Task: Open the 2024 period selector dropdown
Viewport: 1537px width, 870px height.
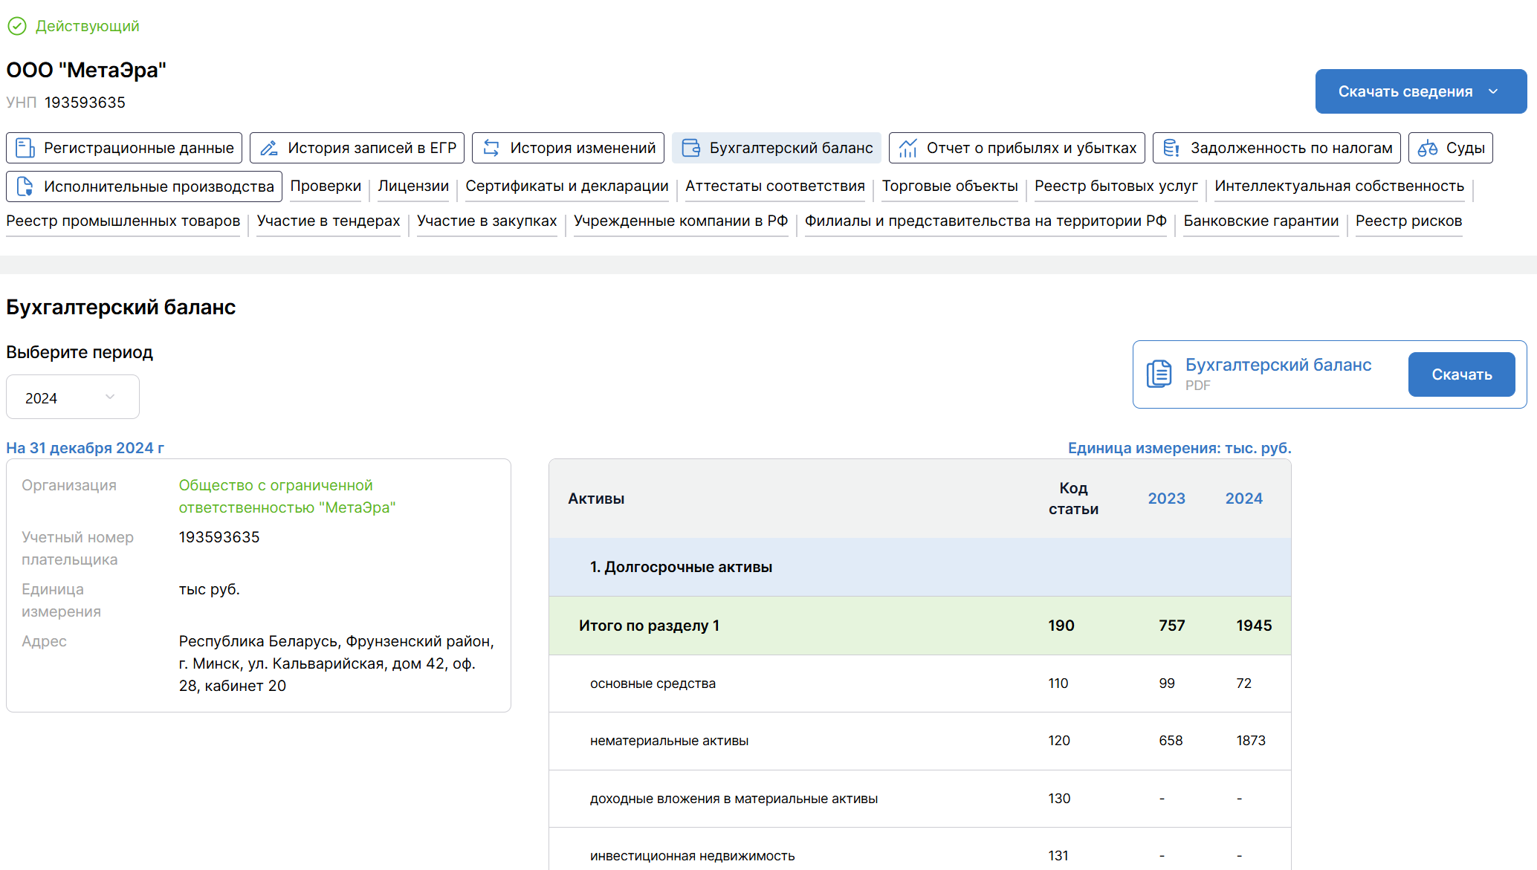Action: (x=72, y=397)
